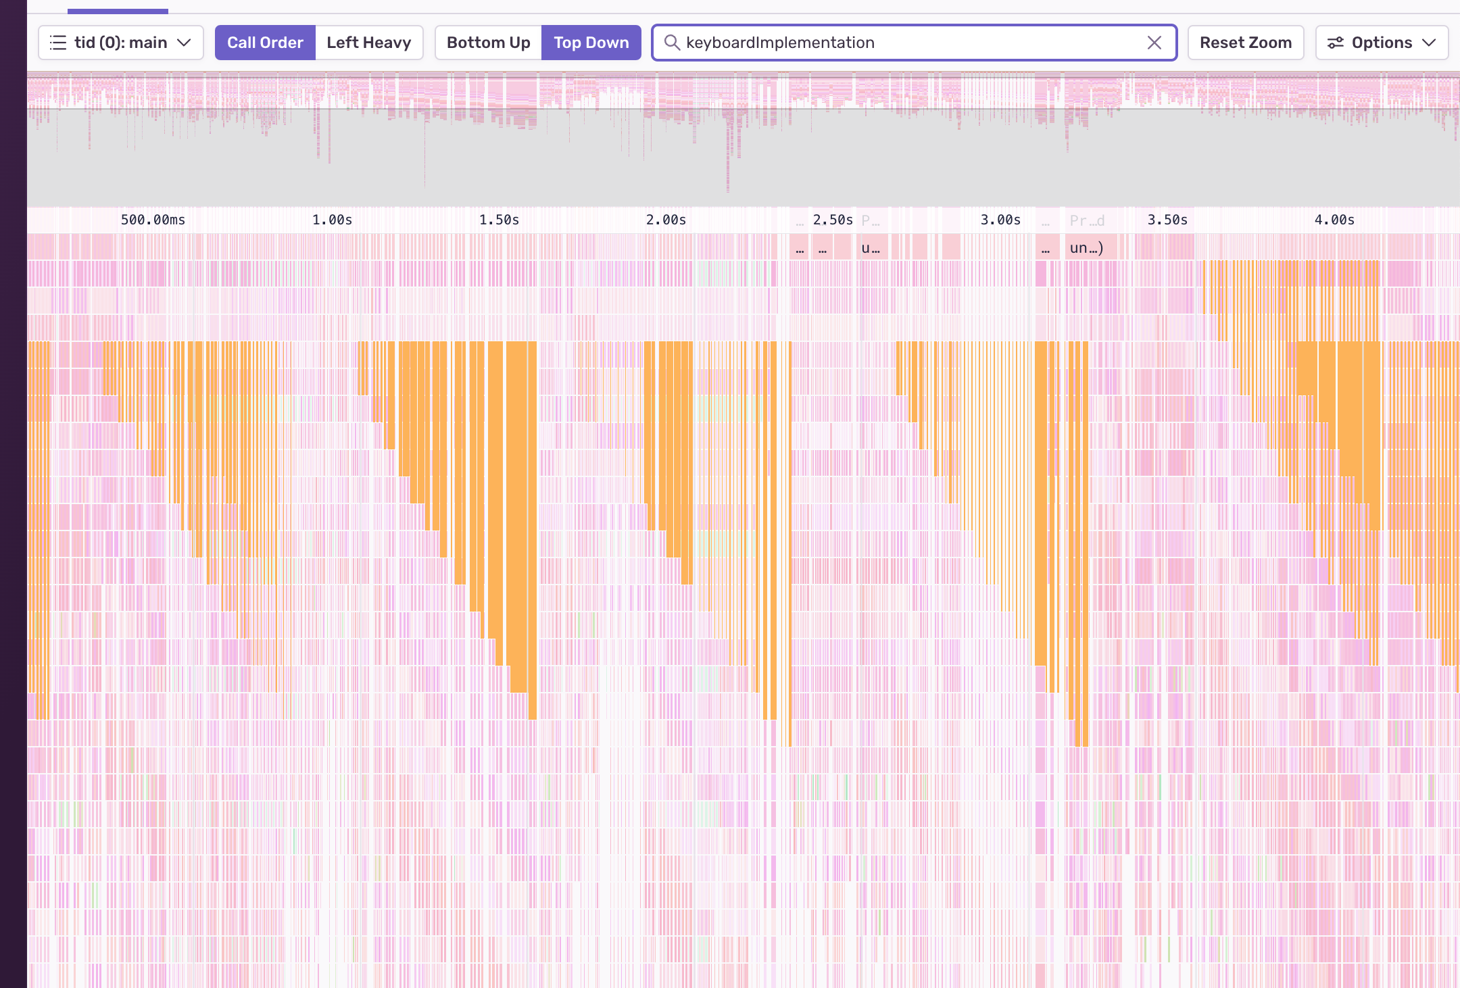Screen dimensions: 1460x988
Task: Click the 500.00ms timeline label
Action: click(153, 220)
